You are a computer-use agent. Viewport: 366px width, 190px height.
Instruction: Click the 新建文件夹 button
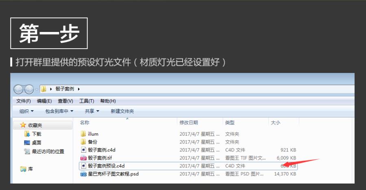point(122,111)
